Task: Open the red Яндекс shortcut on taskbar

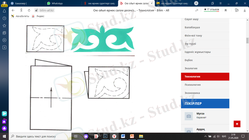Action: point(96,136)
